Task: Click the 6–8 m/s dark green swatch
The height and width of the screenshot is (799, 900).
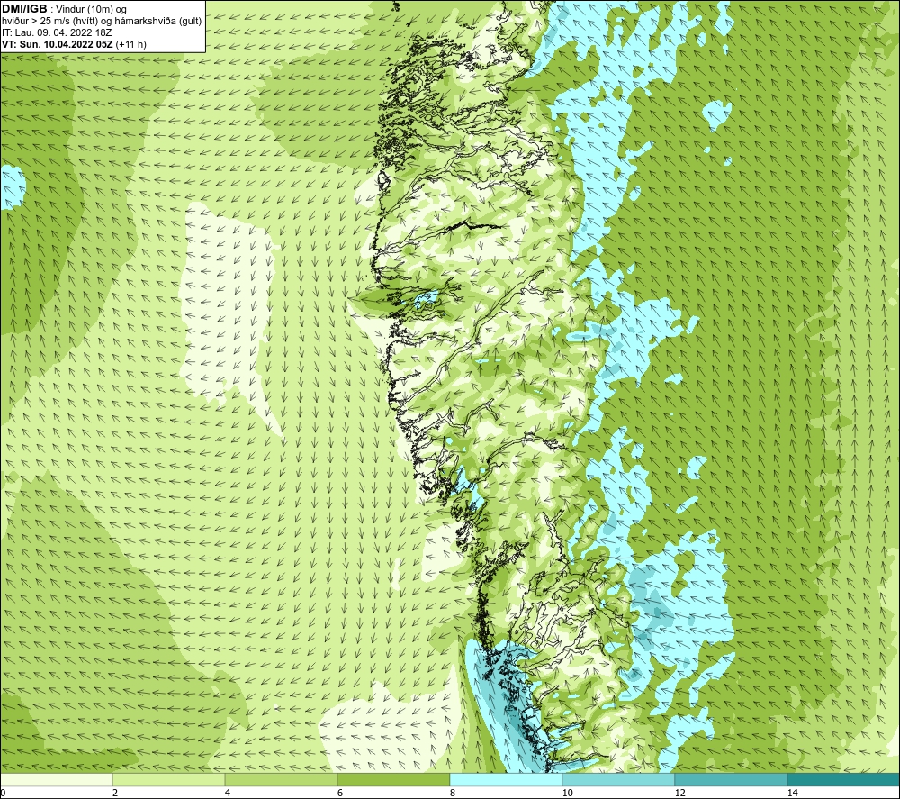Action: pyautogui.click(x=394, y=779)
